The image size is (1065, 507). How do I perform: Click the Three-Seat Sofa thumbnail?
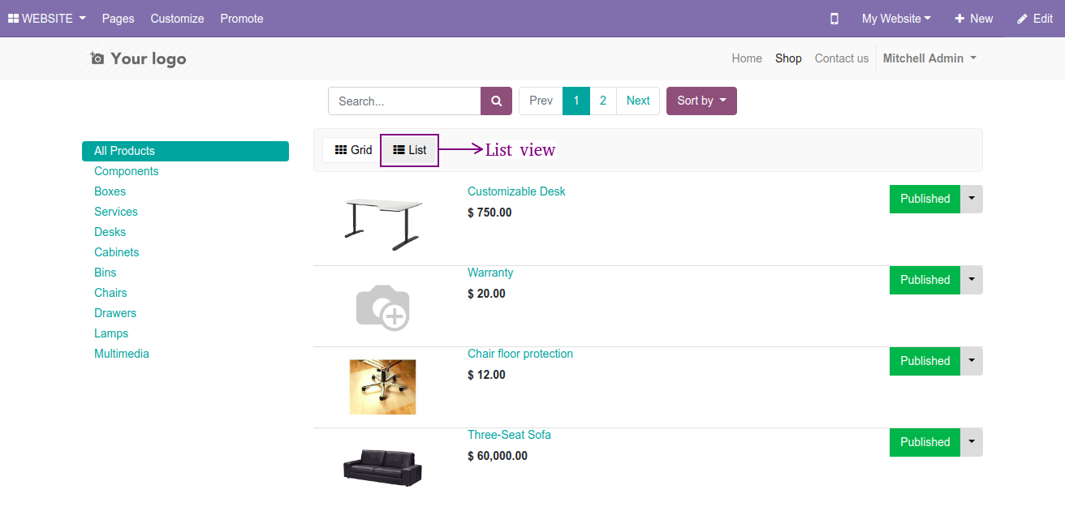click(x=383, y=467)
